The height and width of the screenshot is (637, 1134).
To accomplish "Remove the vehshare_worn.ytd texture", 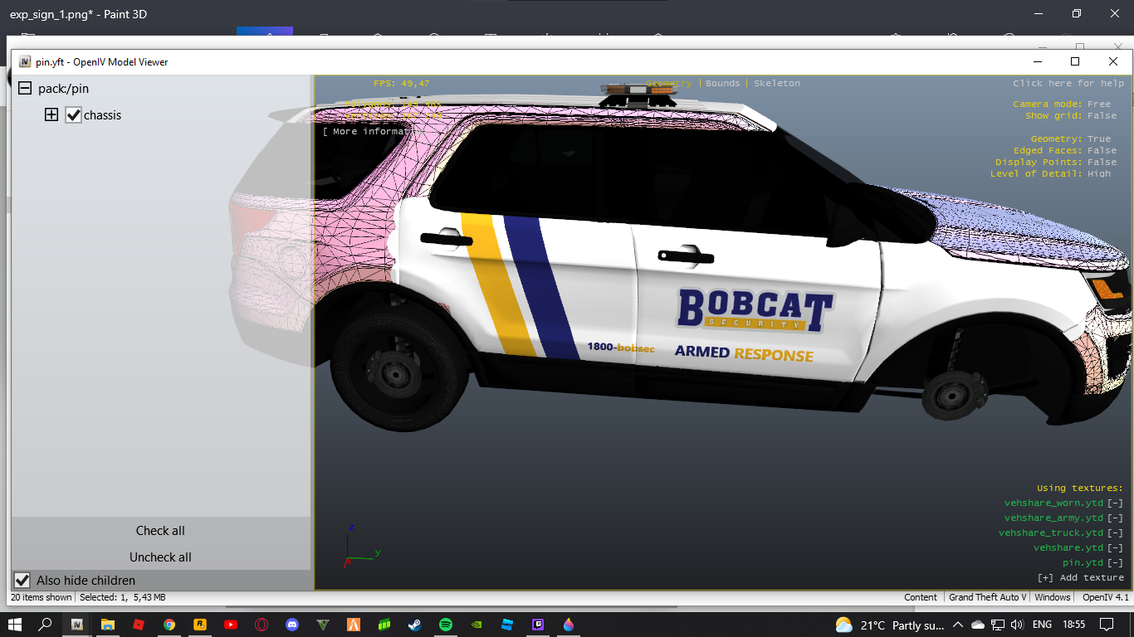I will tap(1115, 503).
